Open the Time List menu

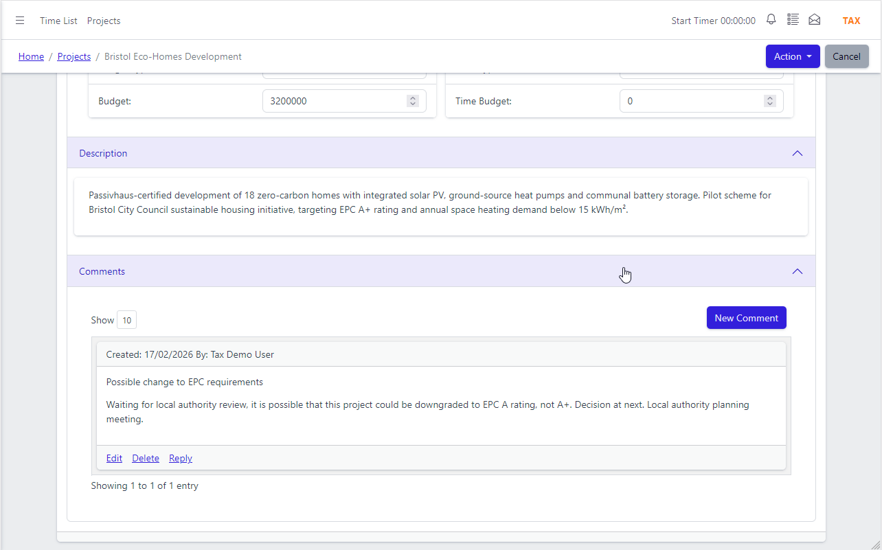click(x=58, y=21)
